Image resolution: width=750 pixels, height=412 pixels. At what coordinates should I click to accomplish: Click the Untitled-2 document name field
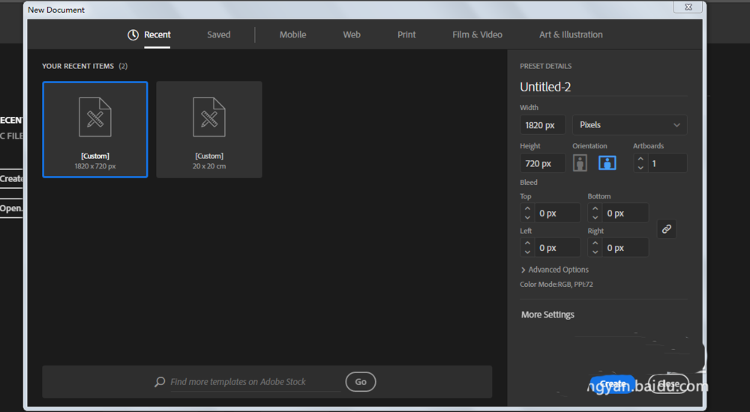coord(603,86)
